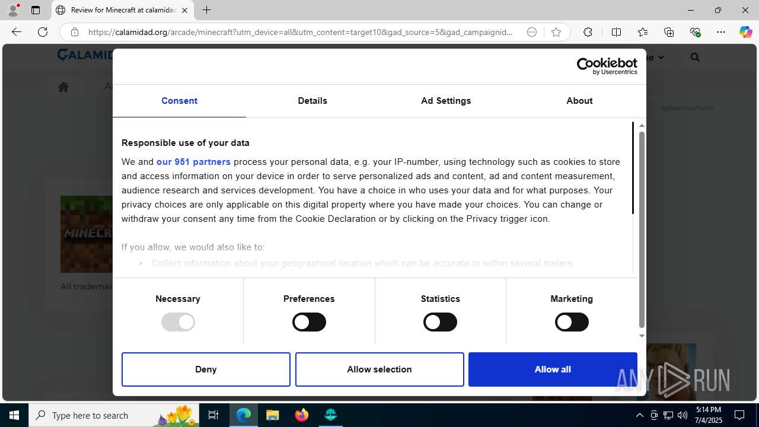This screenshot has height=427, width=759.
Task: Open the Copilot sidebar icon
Action: [745, 32]
